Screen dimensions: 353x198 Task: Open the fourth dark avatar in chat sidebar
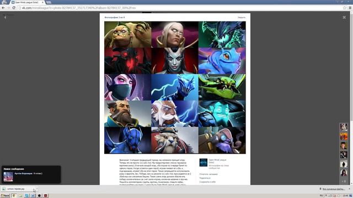(344, 155)
